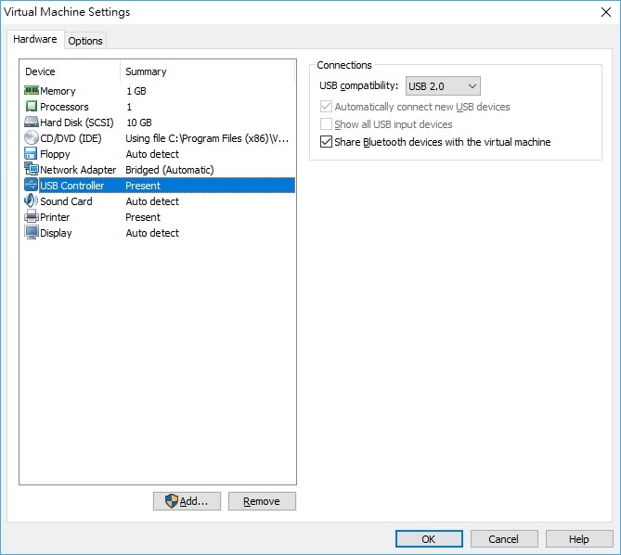This screenshot has width=621, height=555.
Task: Select the Hard Disk (SCSI) label
Action: tap(77, 123)
